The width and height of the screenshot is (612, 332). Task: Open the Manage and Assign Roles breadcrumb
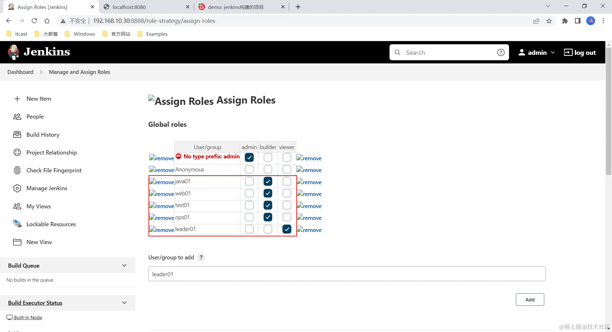[79, 72]
